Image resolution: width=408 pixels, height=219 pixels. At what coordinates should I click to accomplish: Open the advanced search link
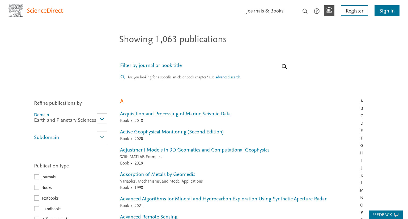[228, 77]
